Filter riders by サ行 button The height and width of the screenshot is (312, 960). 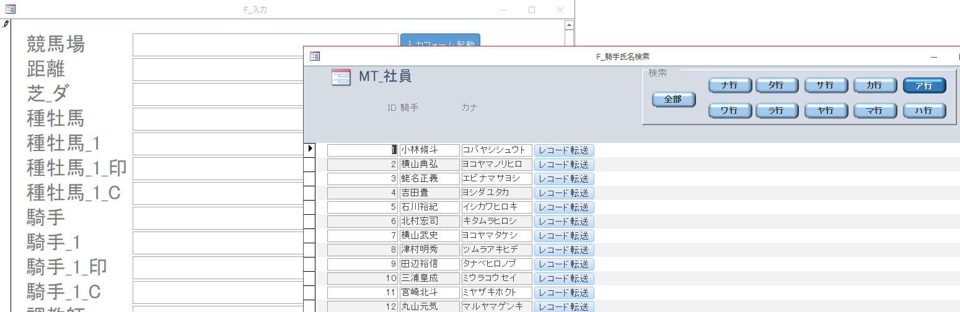pyautogui.click(x=826, y=85)
